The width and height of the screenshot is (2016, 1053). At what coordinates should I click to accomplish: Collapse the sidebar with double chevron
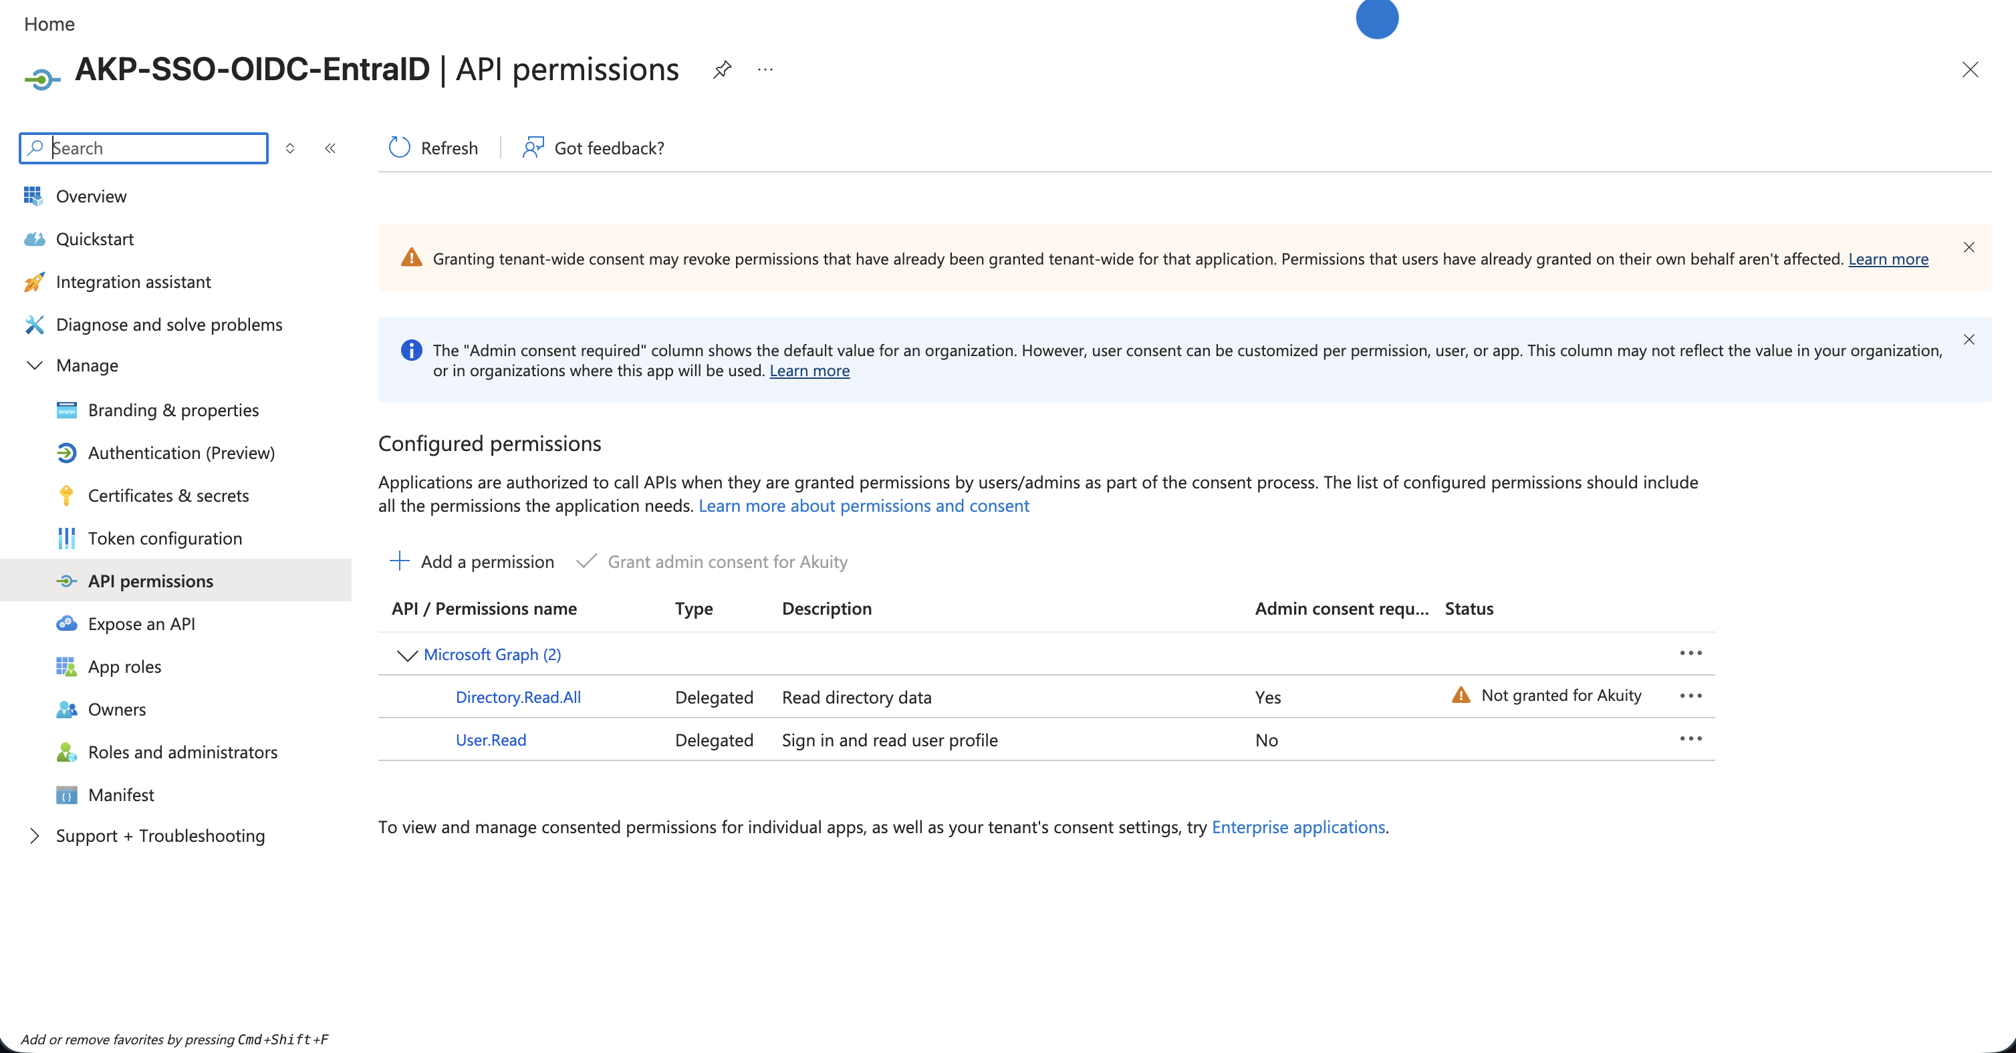pos(330,148)
